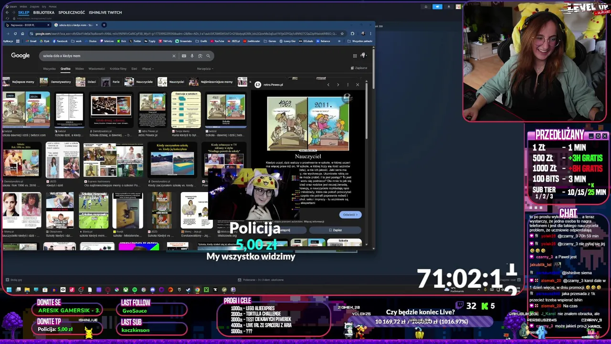The height and width of the screenshot is (344, 611).
Task: Open Steam from taskbar
Action: [188, 290]
